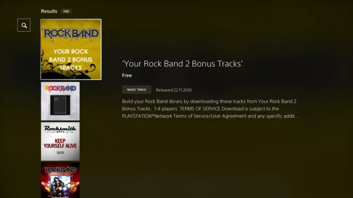The width and height of the screenshot is (353, 198).
Task: Open the Rock Band 'Give Yourself A Try' thumbnail
Action: (x=60, y=101)
